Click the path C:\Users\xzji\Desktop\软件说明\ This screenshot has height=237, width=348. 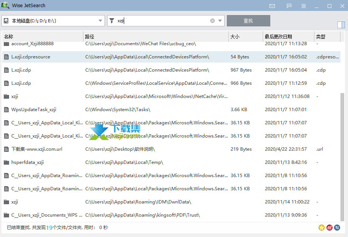(120, 149)
